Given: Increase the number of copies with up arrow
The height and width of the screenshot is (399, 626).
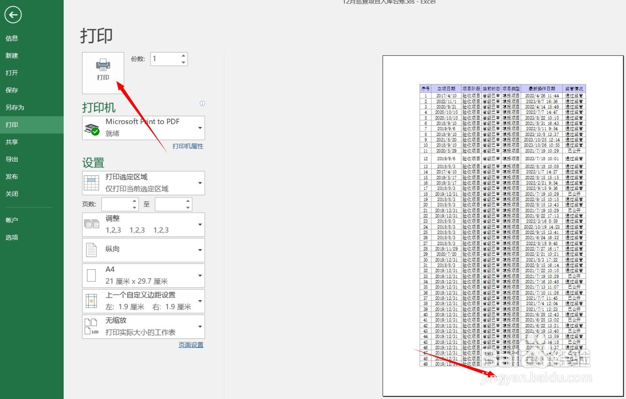Looking at the screenshot, I should click(x=183, y=56).
